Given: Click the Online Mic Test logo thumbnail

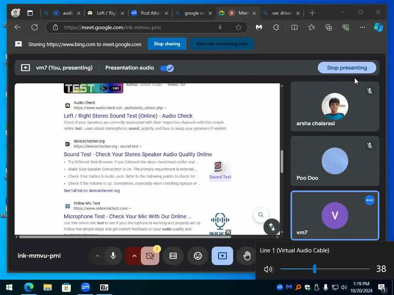Looking at the screenshot, I should click(x=220, y=224).
